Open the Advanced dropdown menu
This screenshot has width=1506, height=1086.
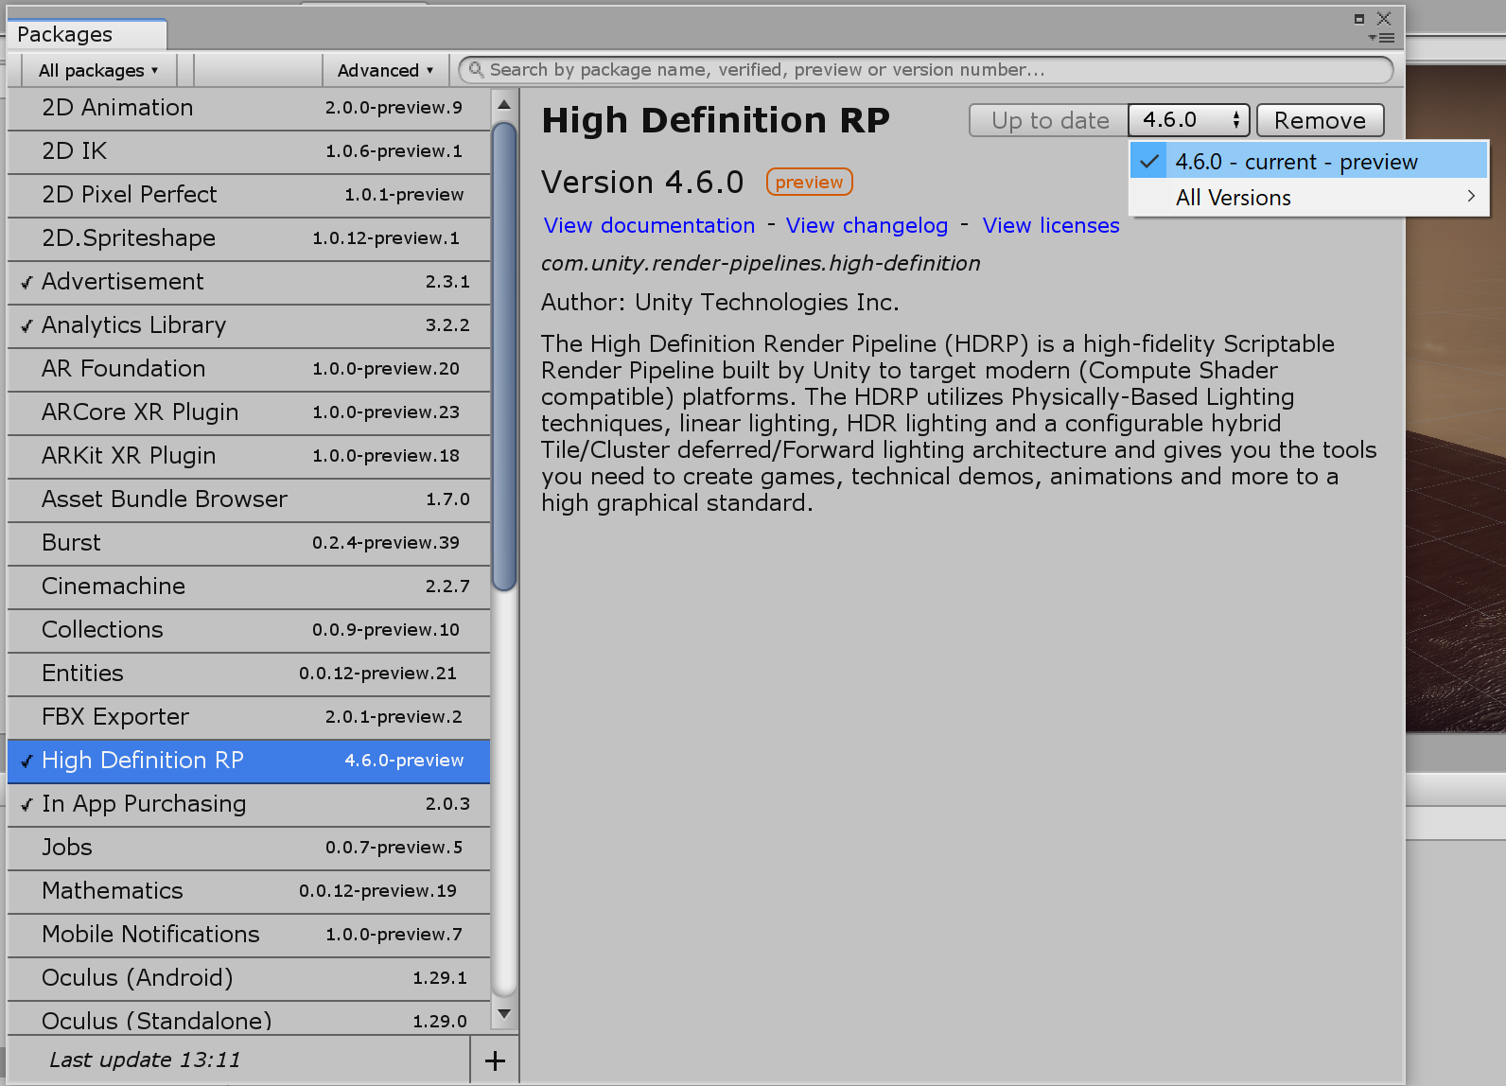tap(385, 70)
